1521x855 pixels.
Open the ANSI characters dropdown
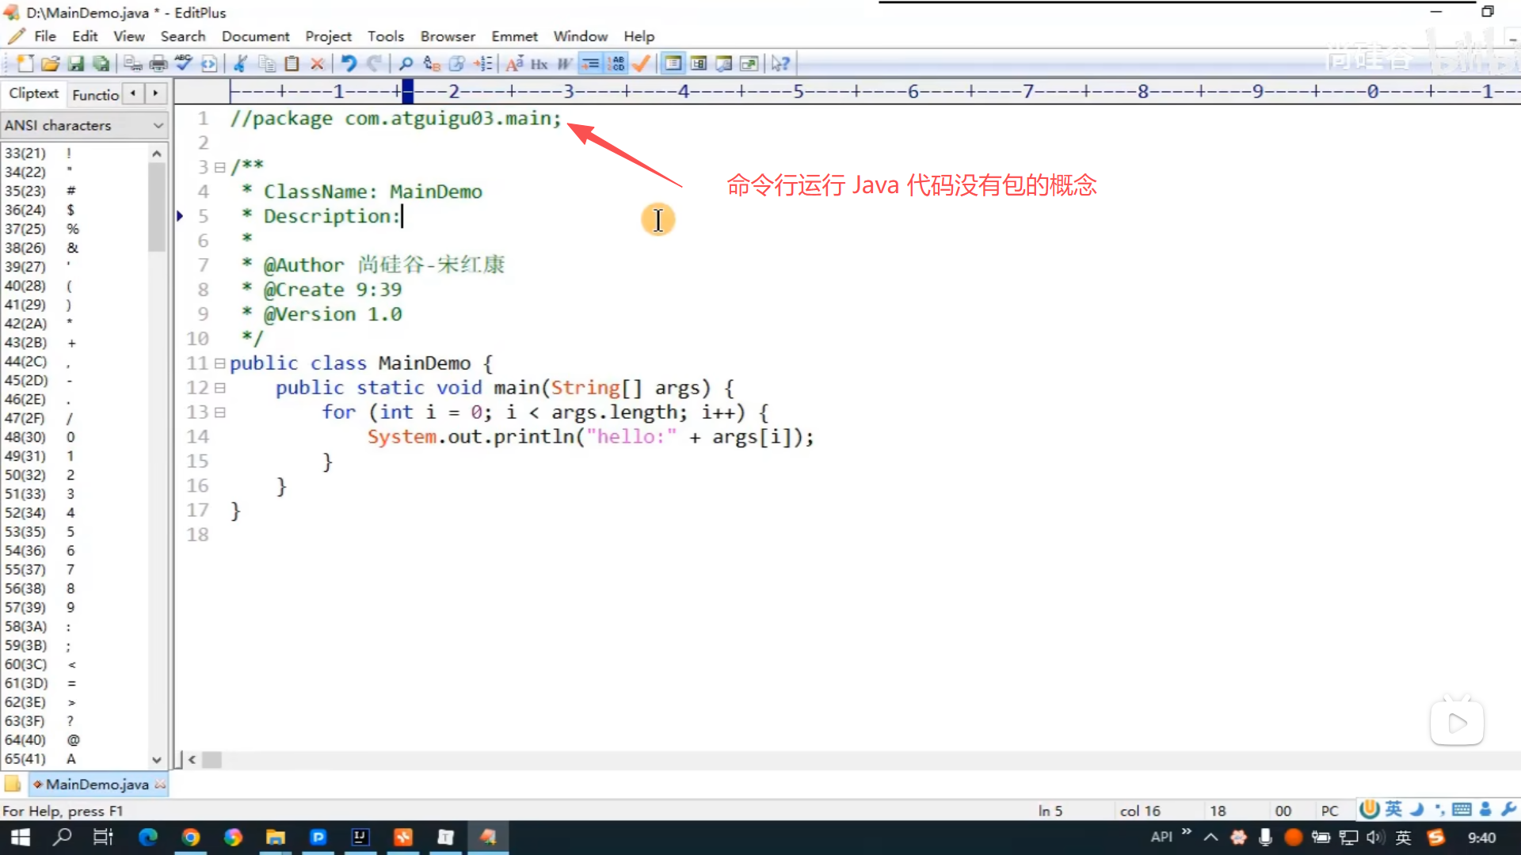[x=158, y=125]
